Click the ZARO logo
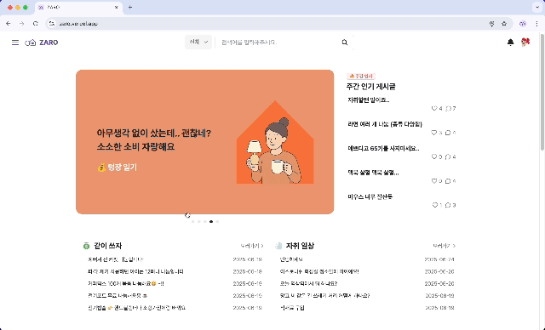The image size is (545, 330). [x=42, y=43]
